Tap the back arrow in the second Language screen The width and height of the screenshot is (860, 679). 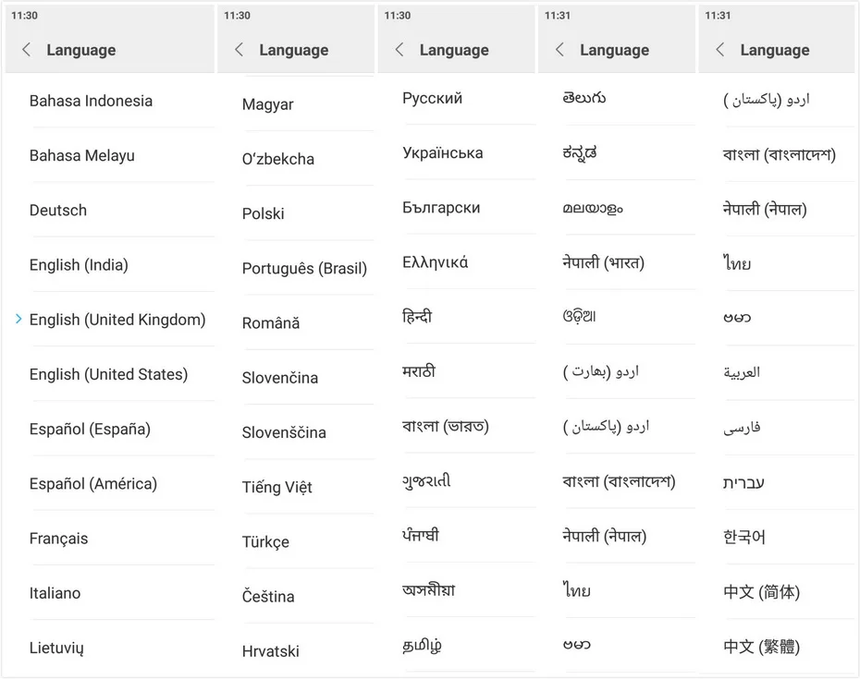pyautogui.click(x=239, y=50)
